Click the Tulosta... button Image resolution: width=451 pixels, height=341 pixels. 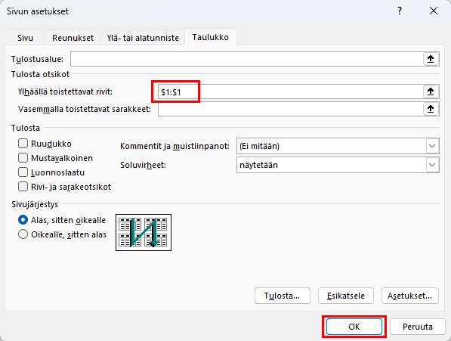283,296
